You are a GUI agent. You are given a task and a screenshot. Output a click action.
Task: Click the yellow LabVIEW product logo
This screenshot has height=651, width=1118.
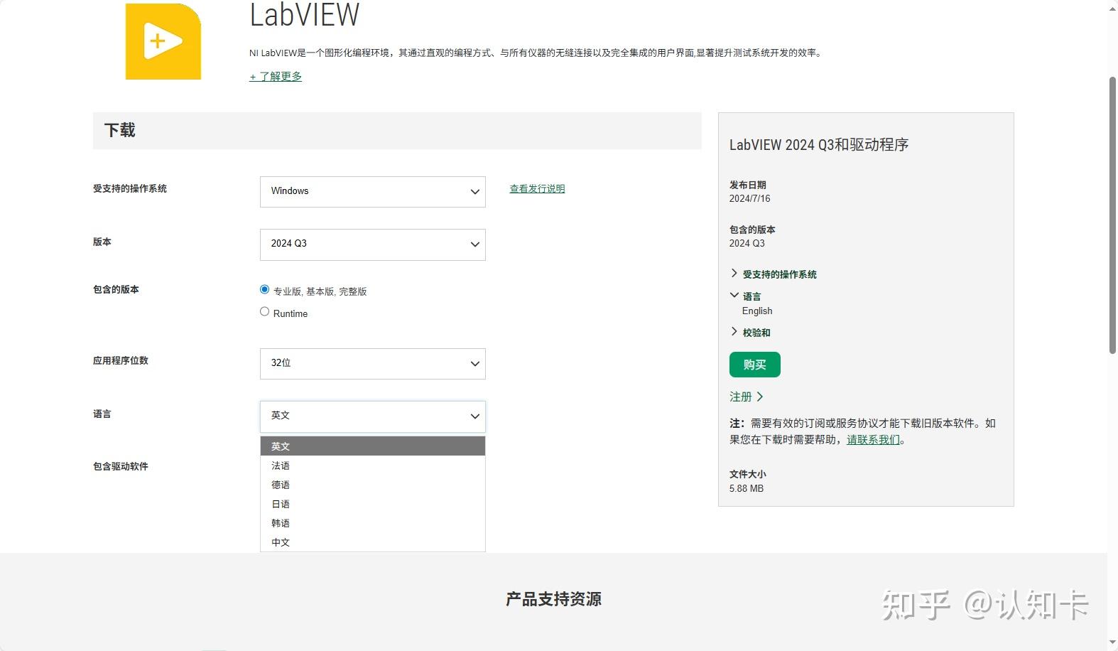[163, 41]
